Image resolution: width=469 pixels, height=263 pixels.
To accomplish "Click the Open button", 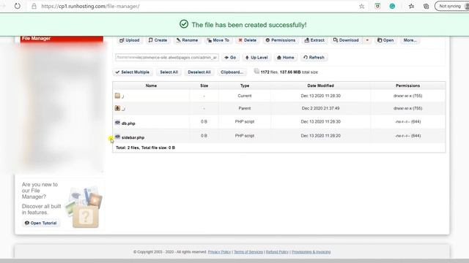I will tap(385, 40).
